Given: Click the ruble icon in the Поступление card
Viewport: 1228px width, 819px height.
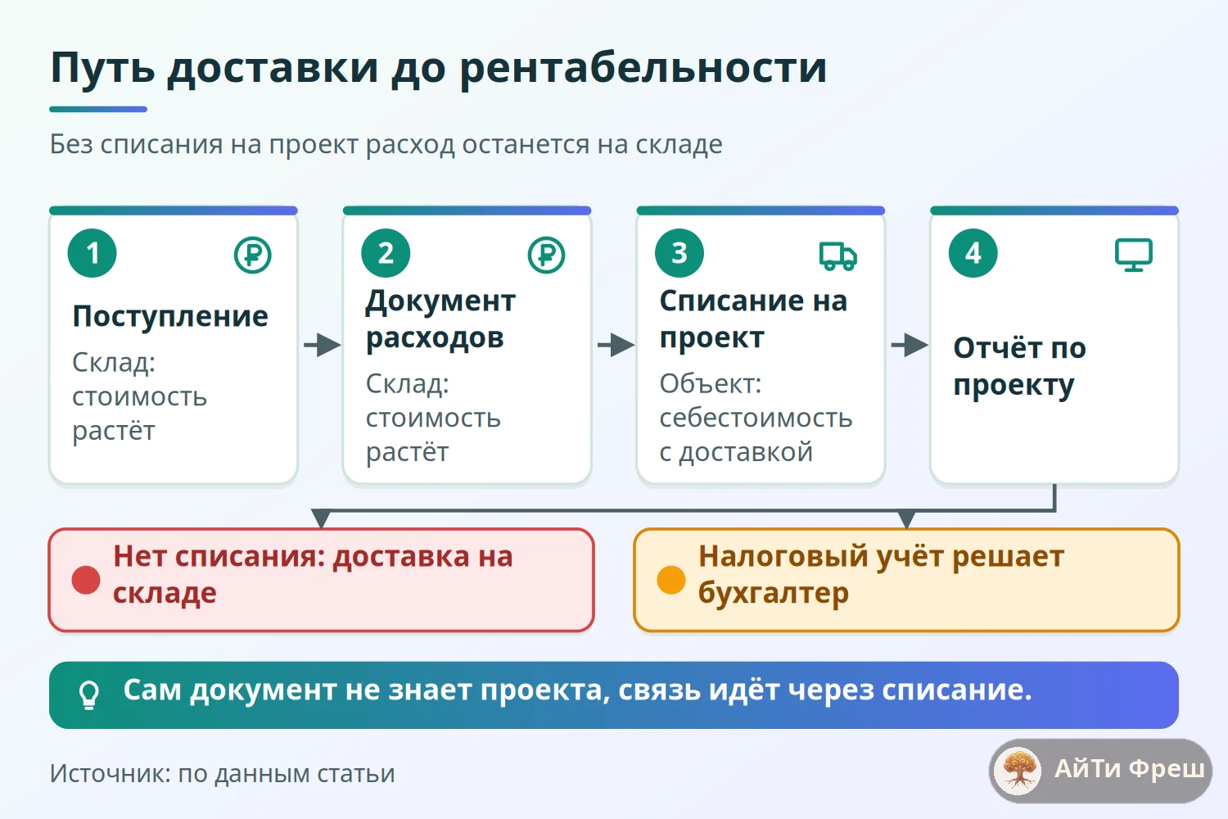Looking at the screenshot, I should [253, 255].
